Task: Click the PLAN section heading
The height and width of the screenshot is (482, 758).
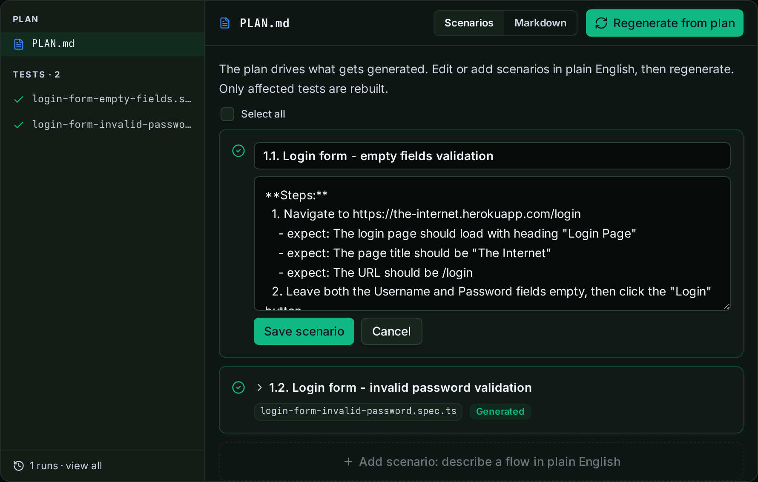Action: pyautogui.click(x=26, y=19)
